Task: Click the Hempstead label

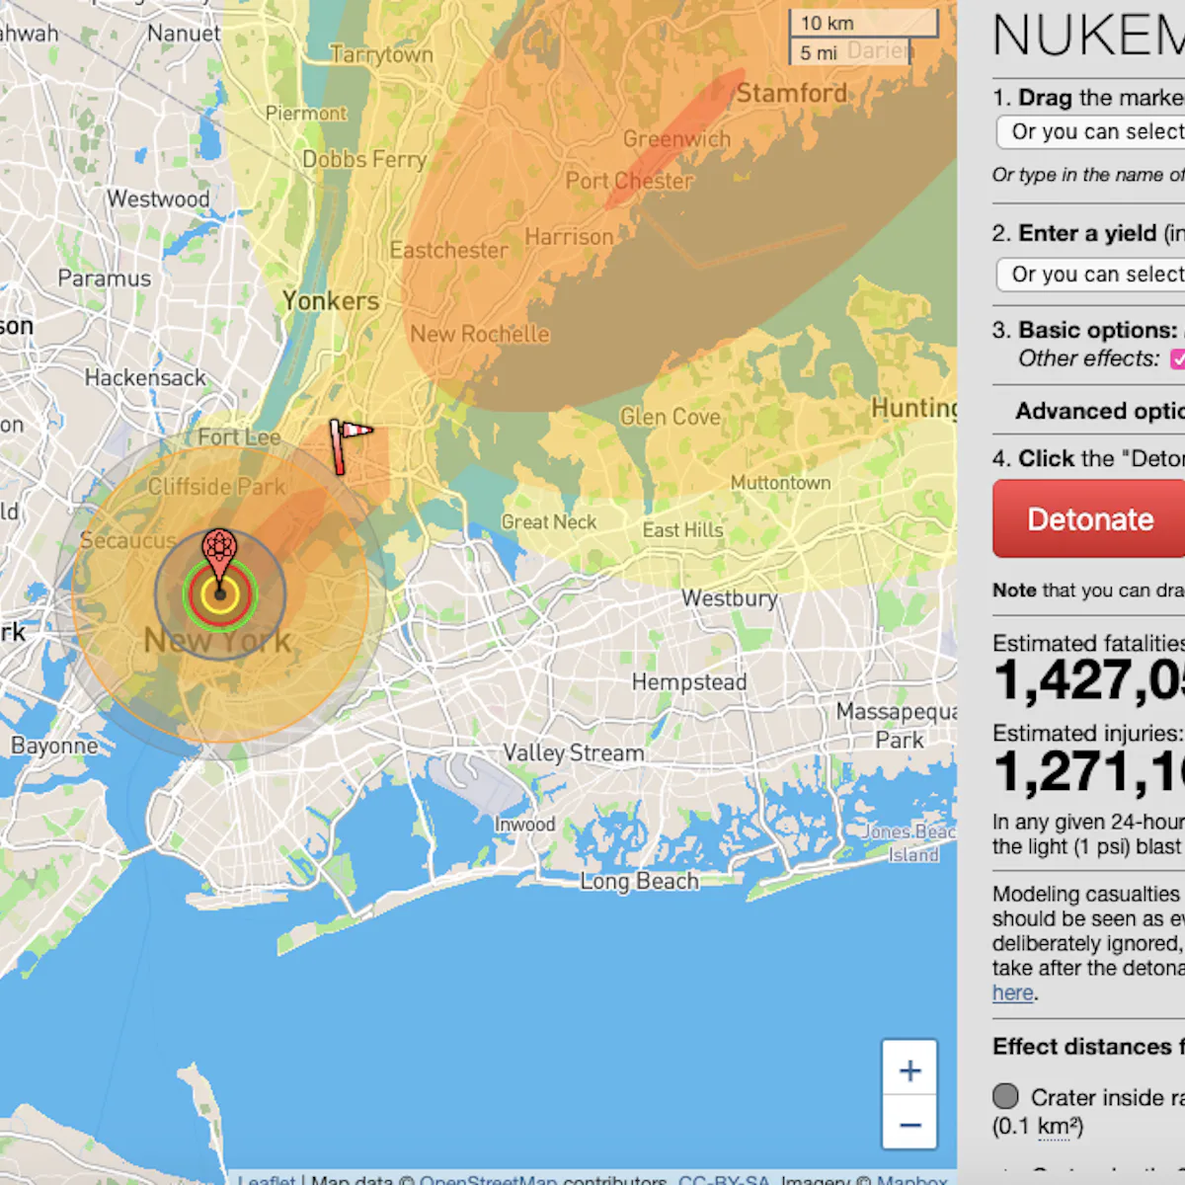Action: (689, 682)
